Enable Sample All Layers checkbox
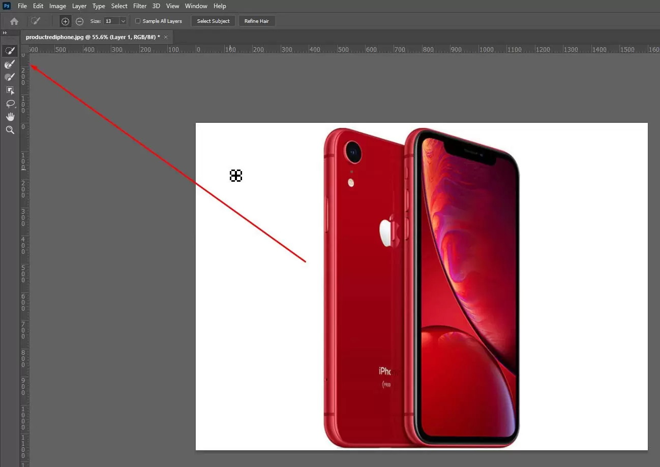The image size is (660, 467). pyautogui.click(x=138, y=21)
